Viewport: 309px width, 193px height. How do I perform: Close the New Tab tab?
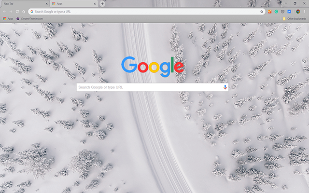[x=46, y=4]
